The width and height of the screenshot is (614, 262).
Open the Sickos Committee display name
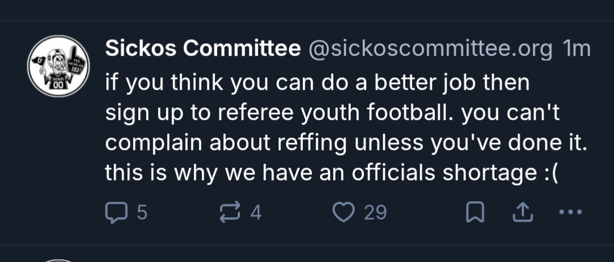(x=203, y=50)
